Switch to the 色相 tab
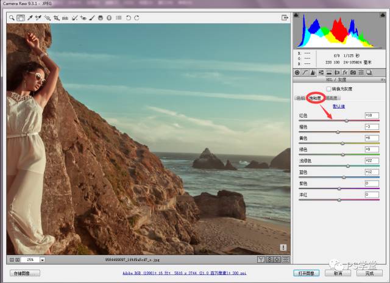Image resolution: width=390 pixels, height=283 pixels. point(300,98)
